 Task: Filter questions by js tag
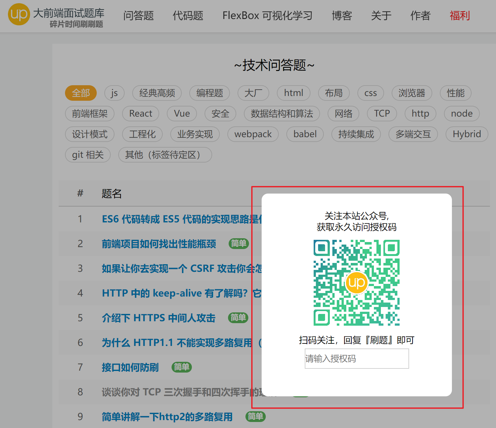click(114, 93)
